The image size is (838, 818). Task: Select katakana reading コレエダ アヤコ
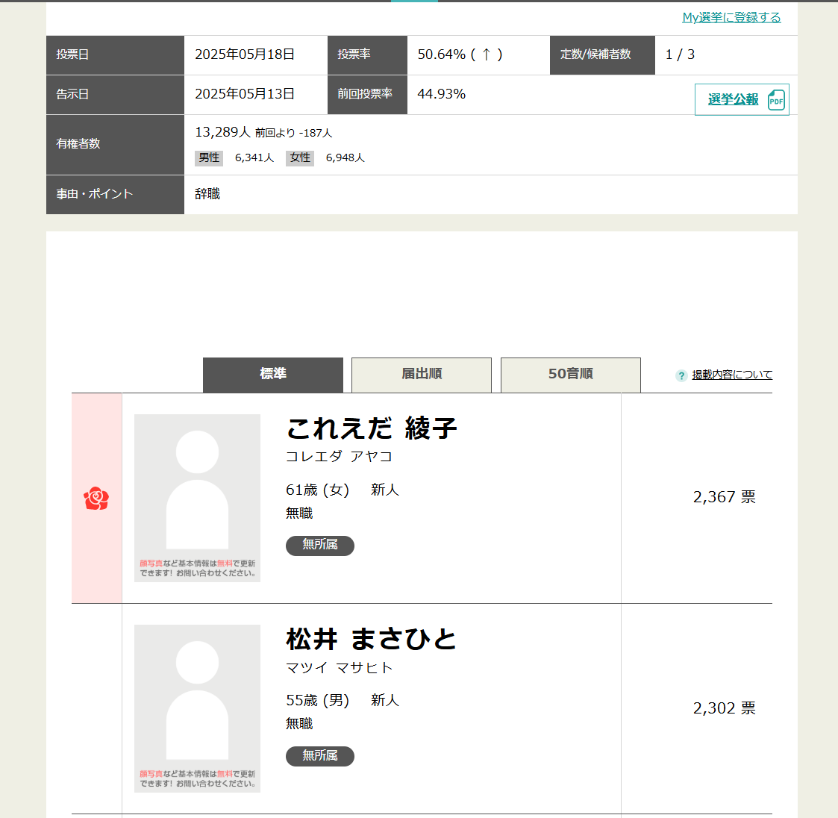tap(340, 457)
